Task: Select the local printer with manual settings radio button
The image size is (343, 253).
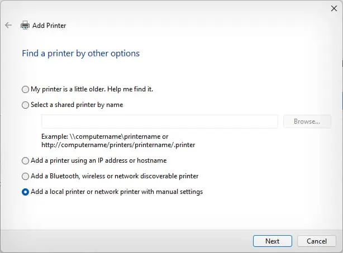Action: tap(25, 192)
